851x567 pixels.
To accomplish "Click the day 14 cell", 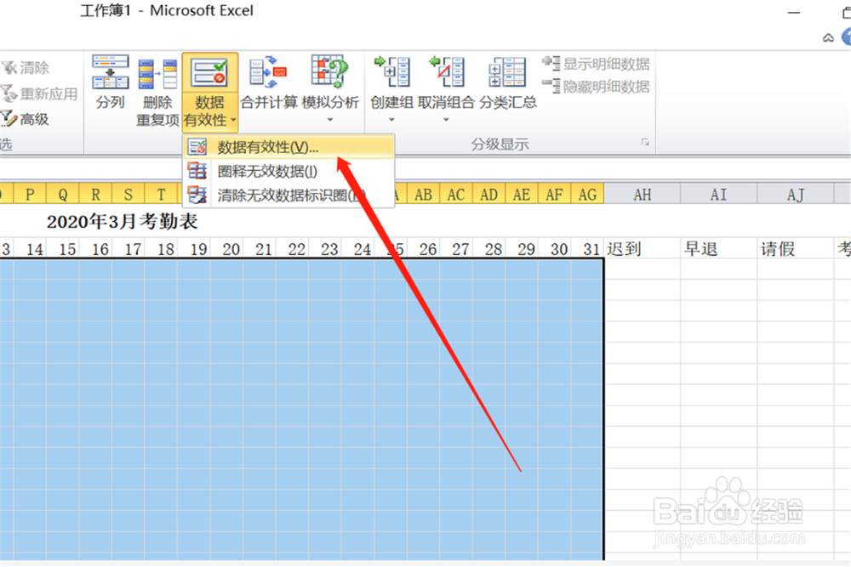I will (x=30, y=249).
